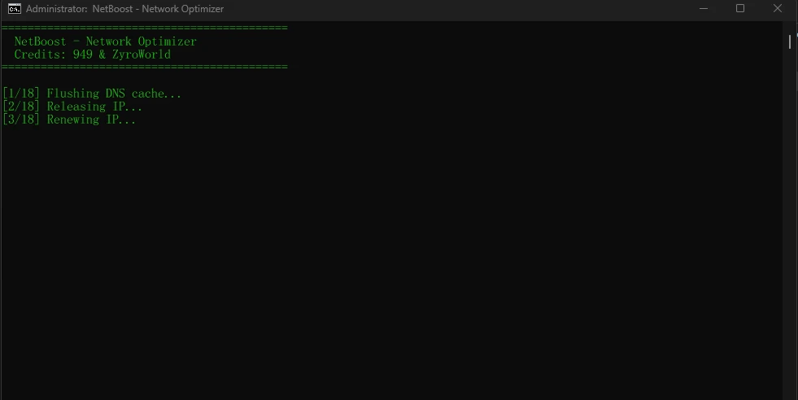Screen dimensions: 798x400
Task: Click the Command Prompt icon in title bar
Action: (15, 9)
